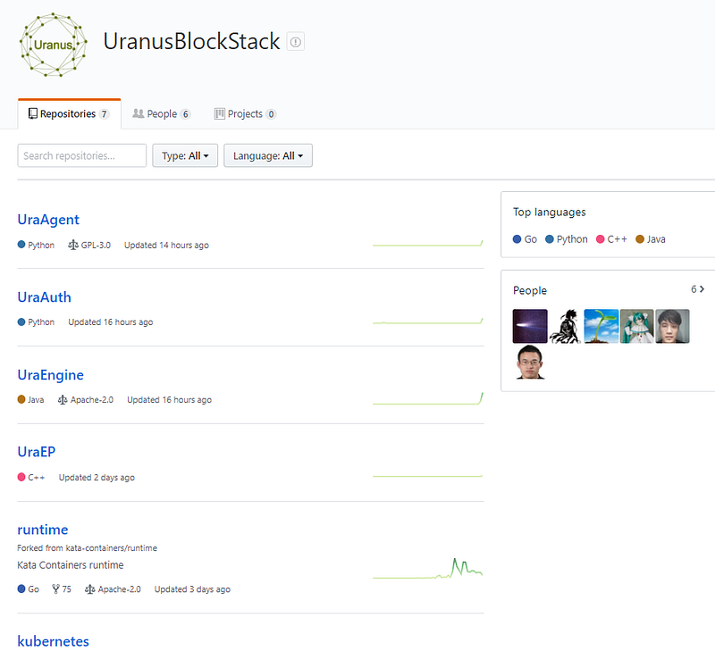
Task: Click 'Updated 14 hours ago' text
Action: (166, 245)
